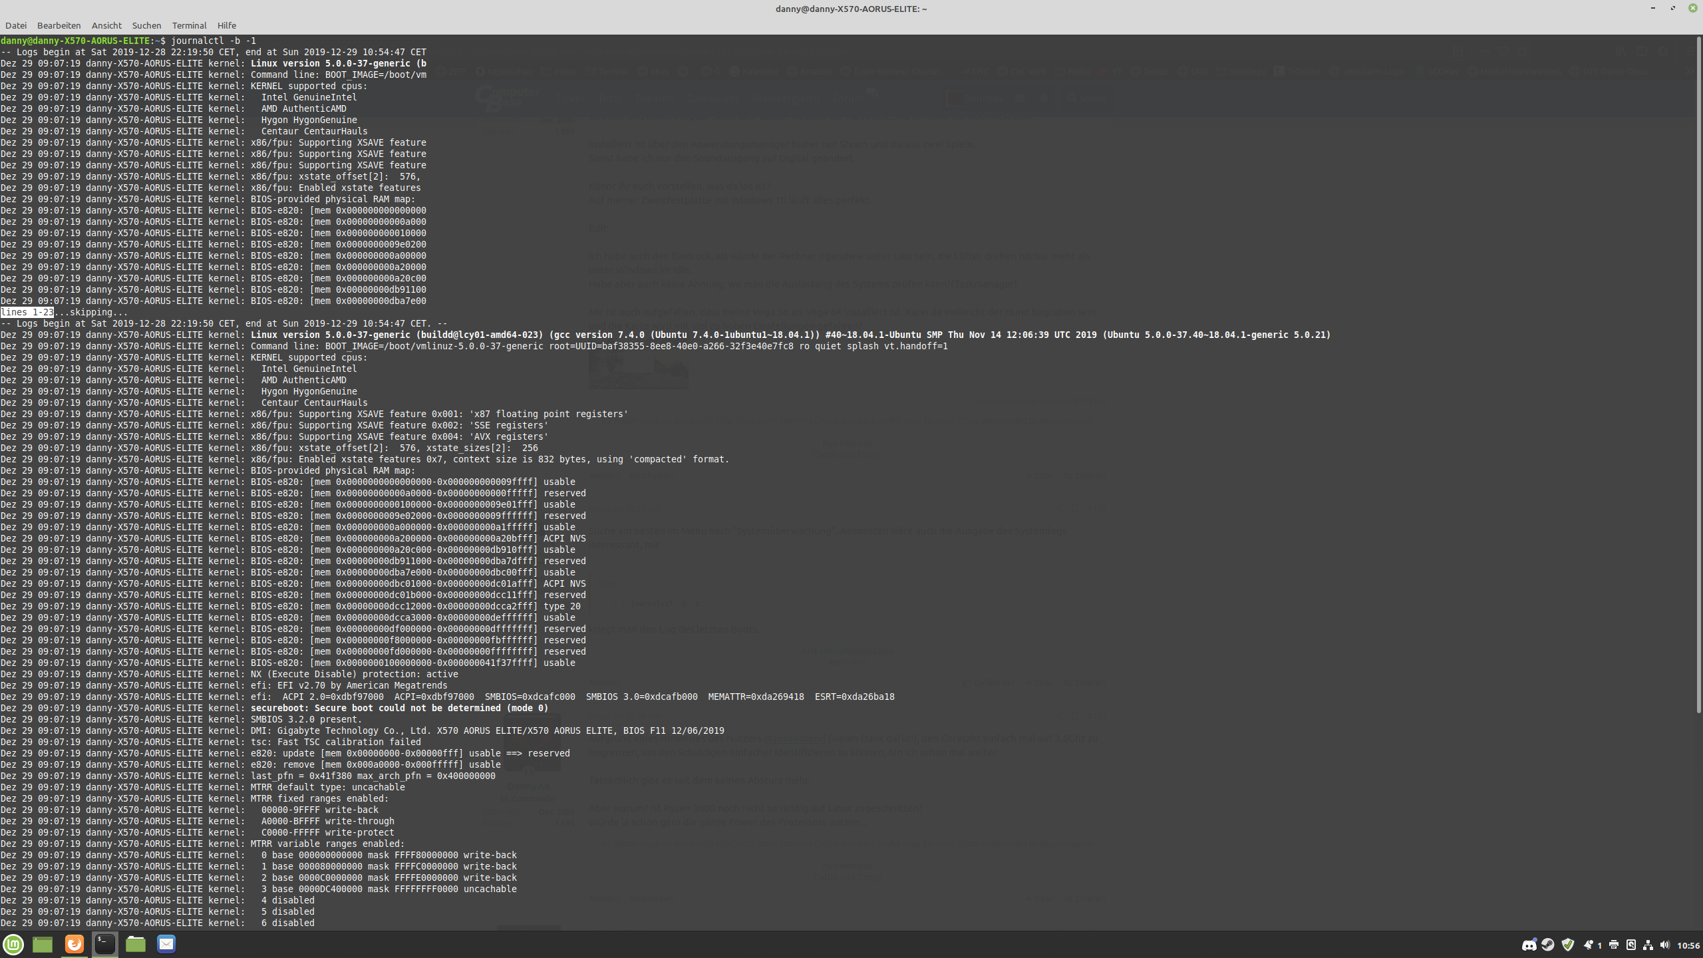Open the Suchen menu
Image resolution: width=1703 pixels, height=958 pixels.
[146, 25]
